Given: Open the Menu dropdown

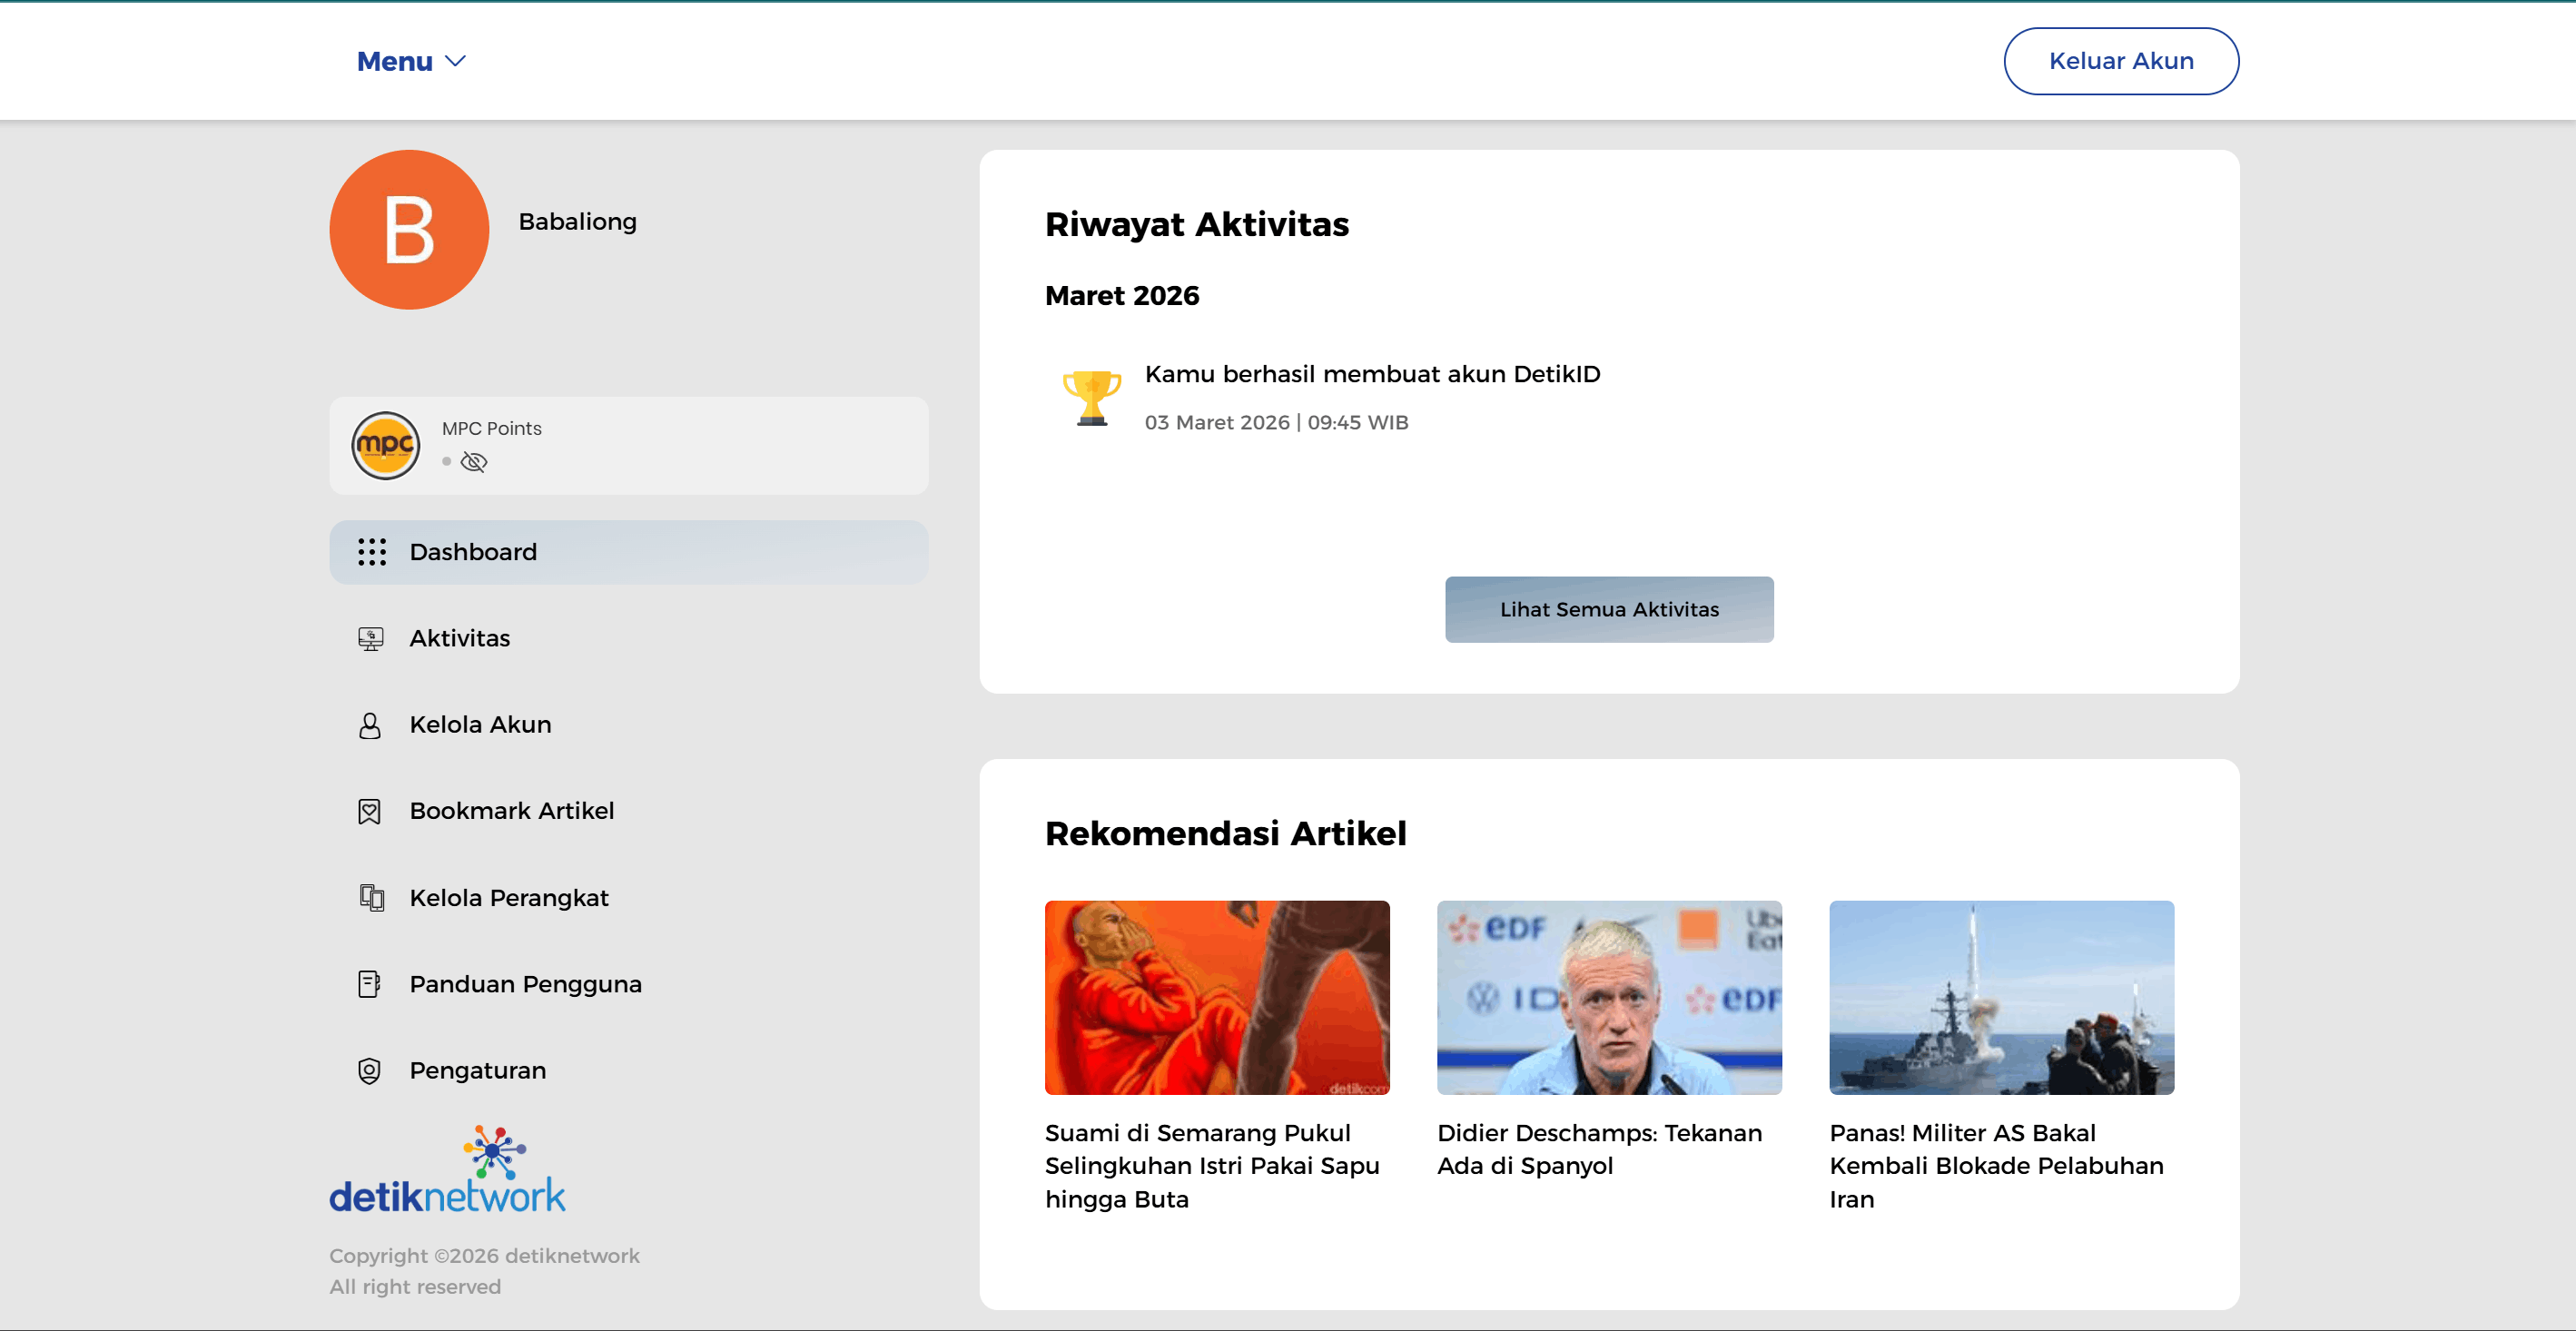Looking at the screenshot, I should tap(411, 61).
